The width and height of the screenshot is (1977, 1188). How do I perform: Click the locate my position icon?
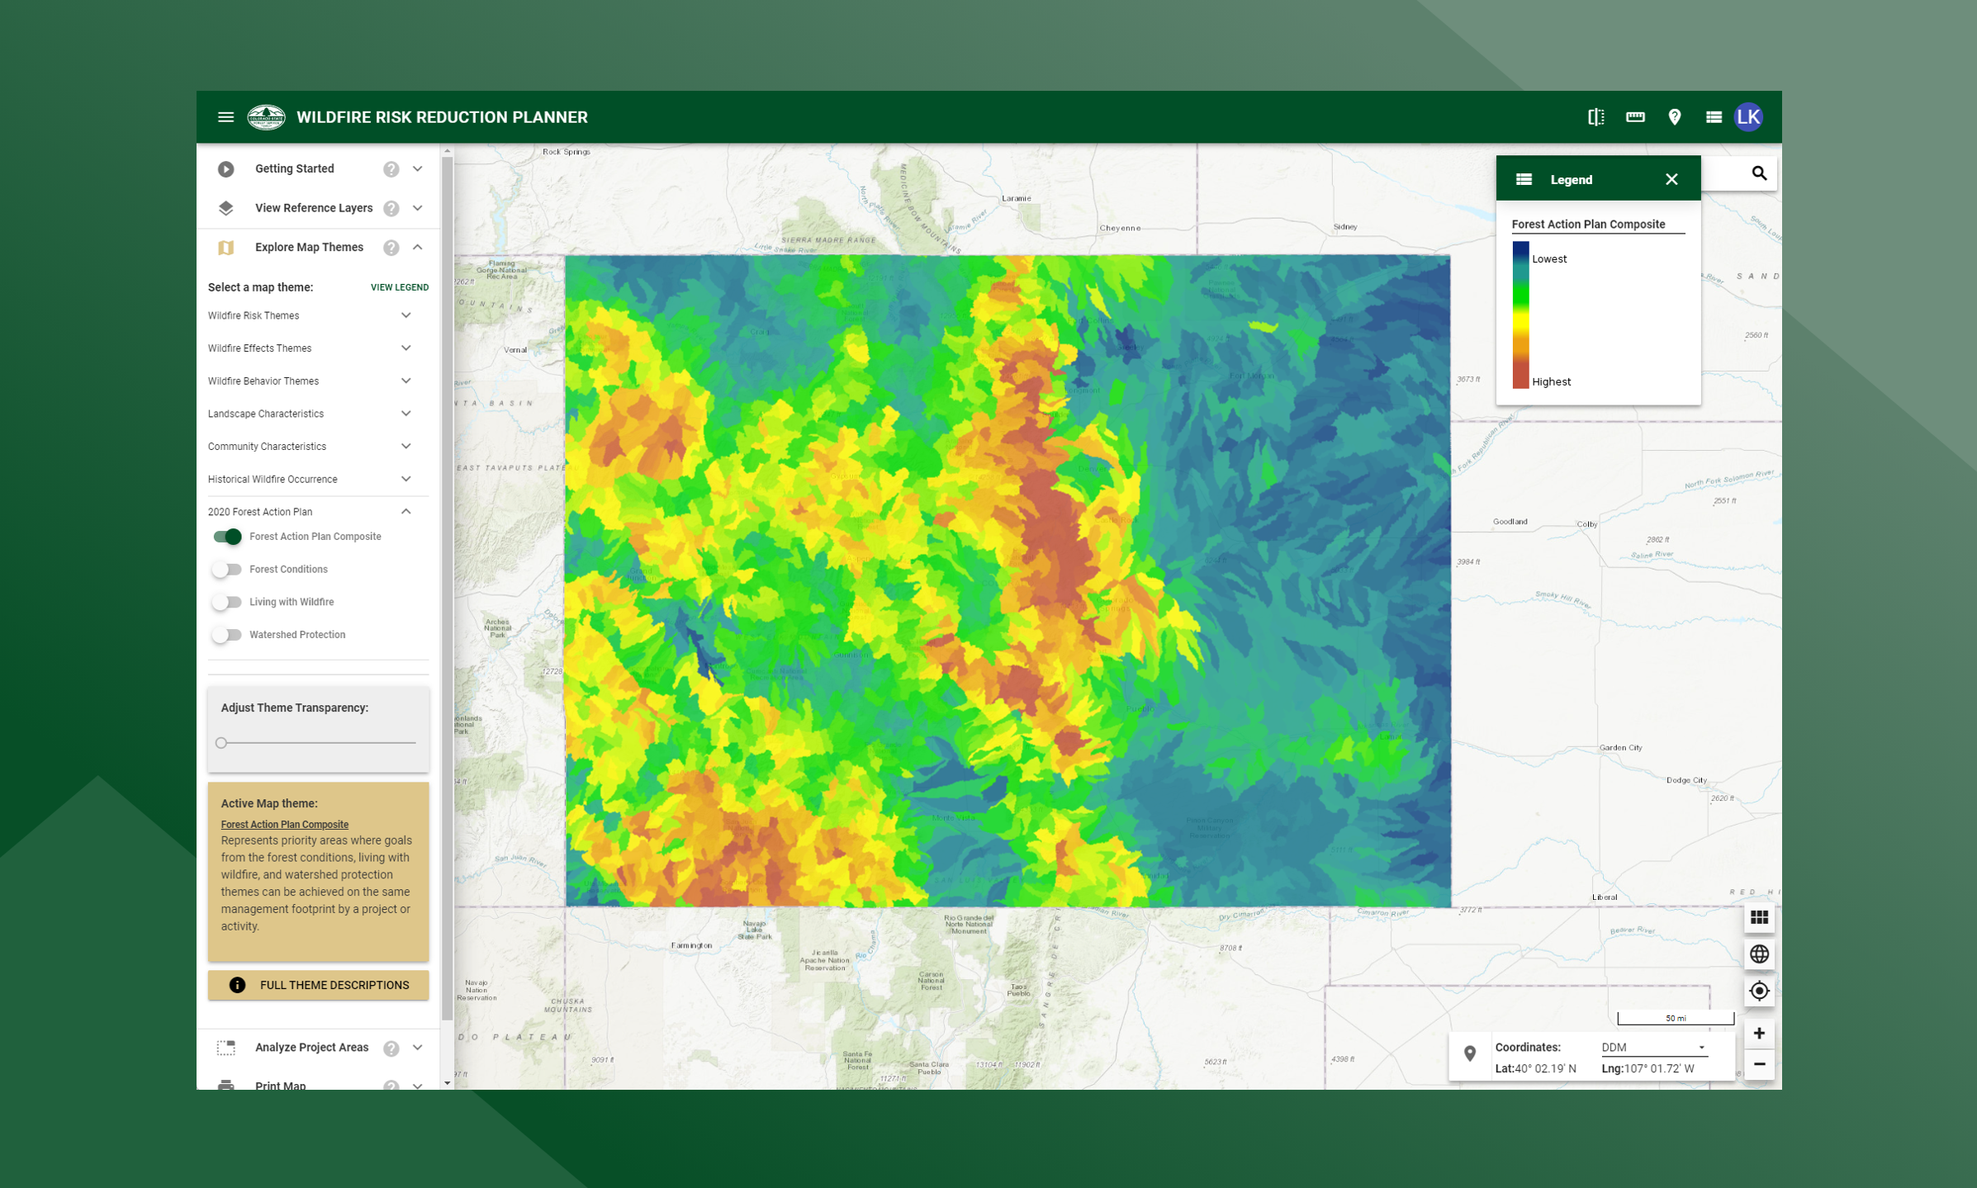[x=1759, y=991]
